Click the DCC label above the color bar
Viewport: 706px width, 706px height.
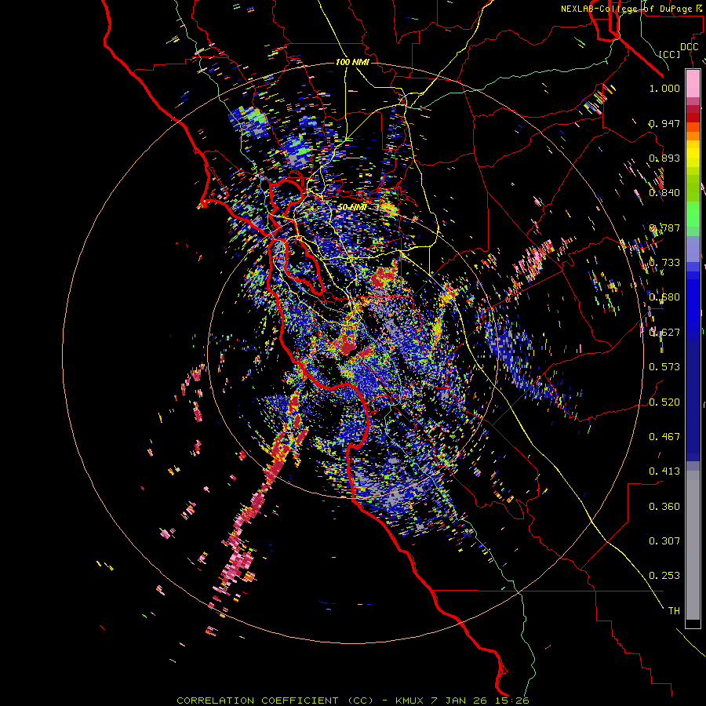(x=689, y=47)
